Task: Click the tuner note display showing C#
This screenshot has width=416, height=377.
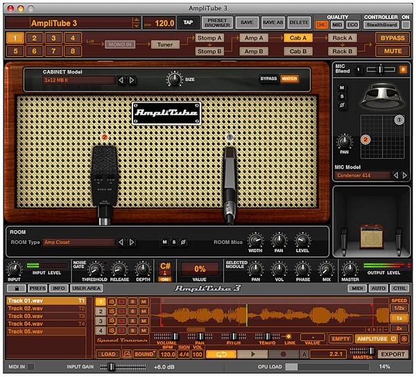Action: click(x=165, y=269)
